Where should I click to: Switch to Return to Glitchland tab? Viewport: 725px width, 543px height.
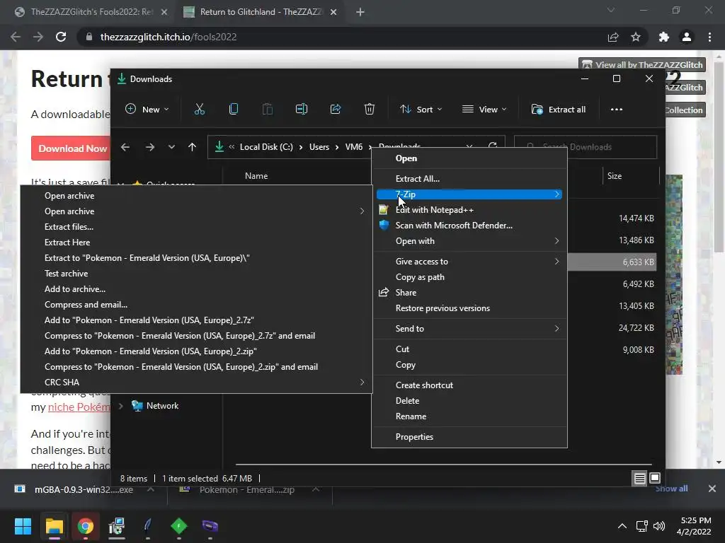click(261, 12)
